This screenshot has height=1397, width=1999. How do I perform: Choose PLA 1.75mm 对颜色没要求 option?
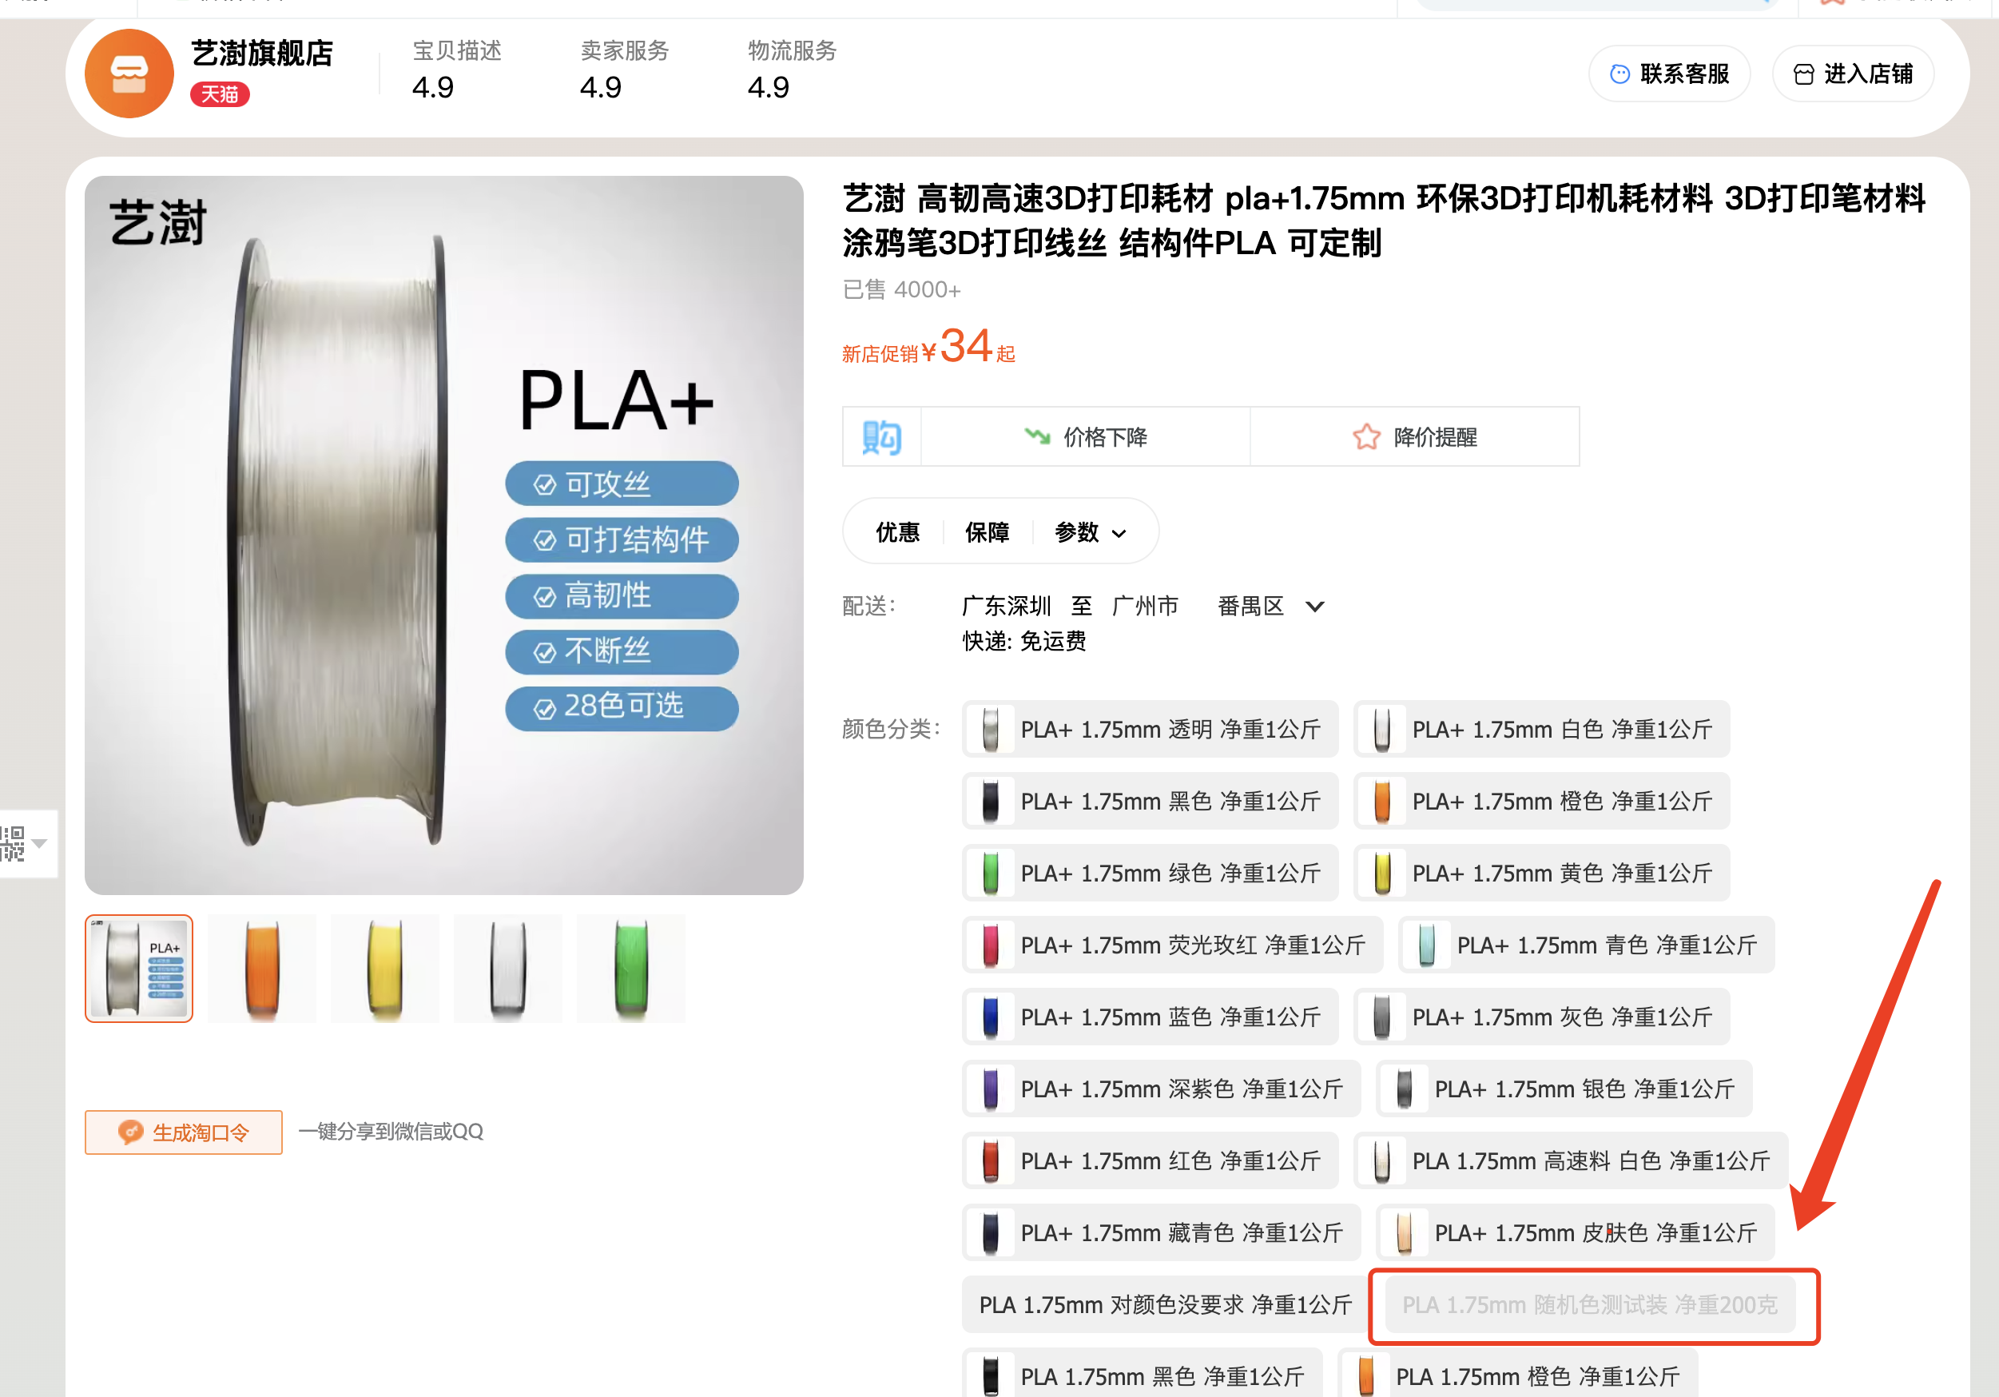(x=1166, y=1304)
